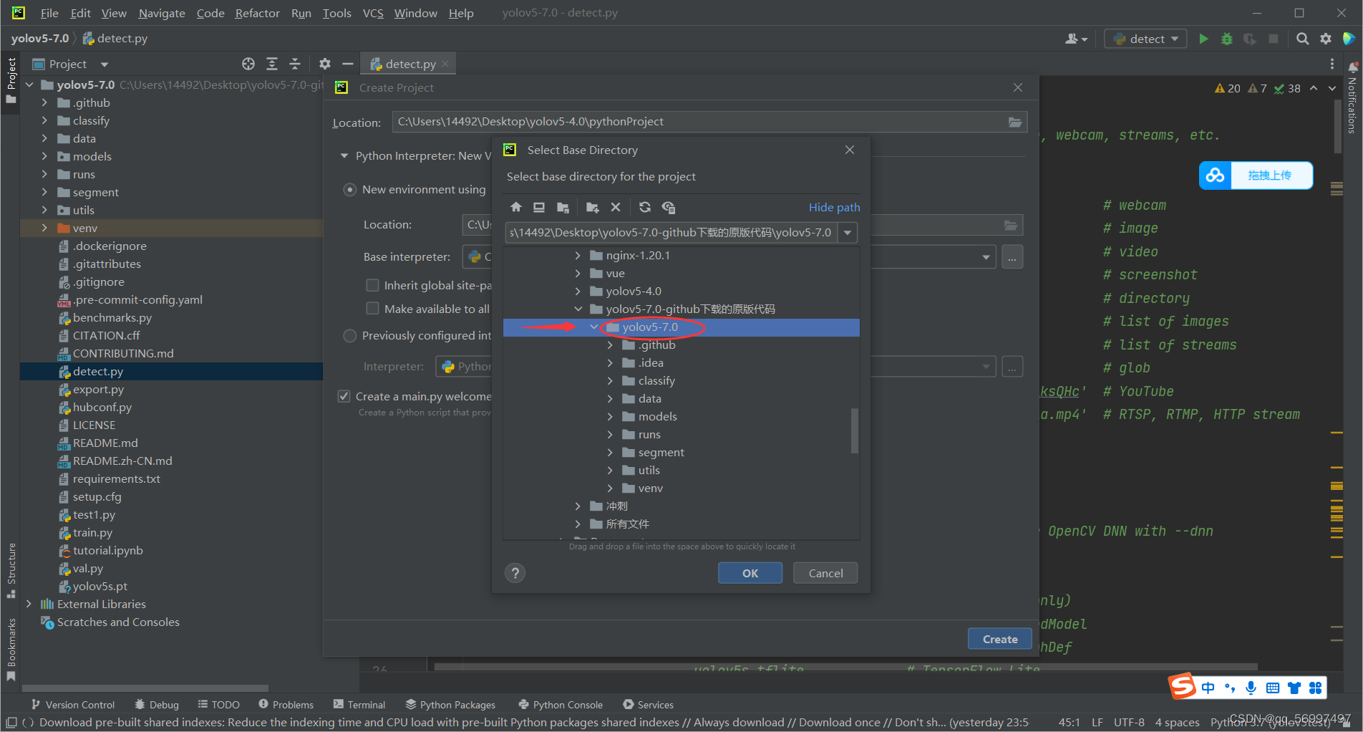The image size is (1363, 732).
Task: Click the Debug bug icon in toolbar
Action: [x=1227, y=39]
